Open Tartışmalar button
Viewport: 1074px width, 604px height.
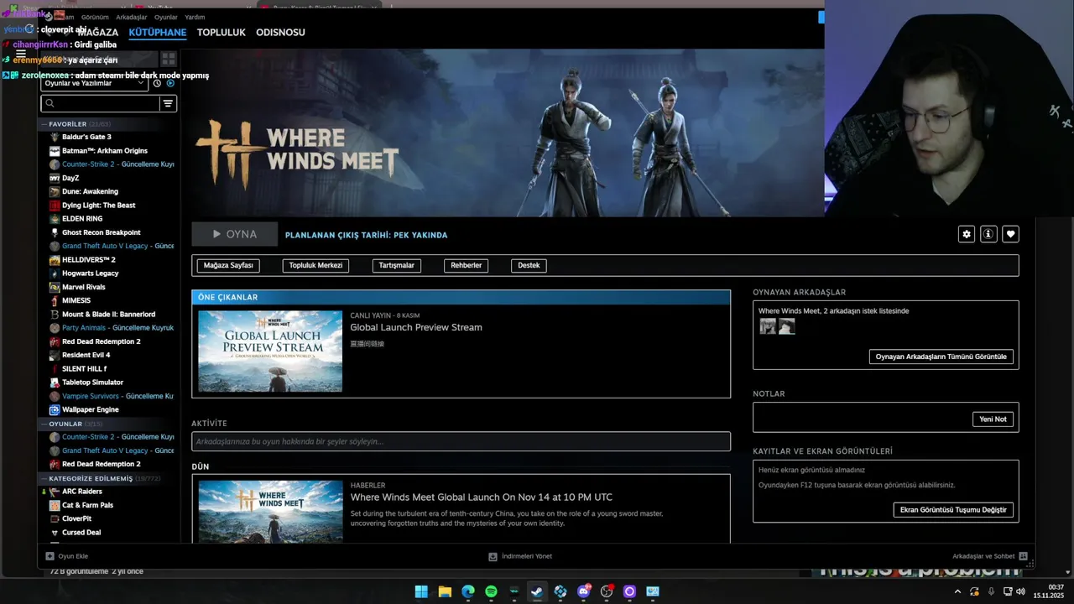(396, 265)
